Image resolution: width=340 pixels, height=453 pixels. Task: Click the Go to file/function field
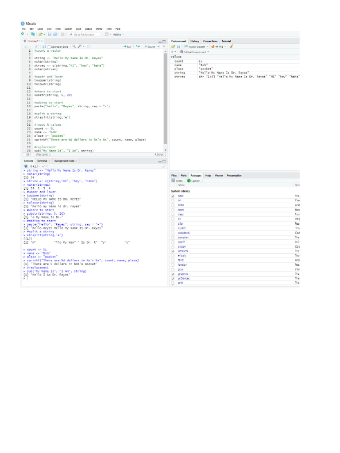pos(85,35)
